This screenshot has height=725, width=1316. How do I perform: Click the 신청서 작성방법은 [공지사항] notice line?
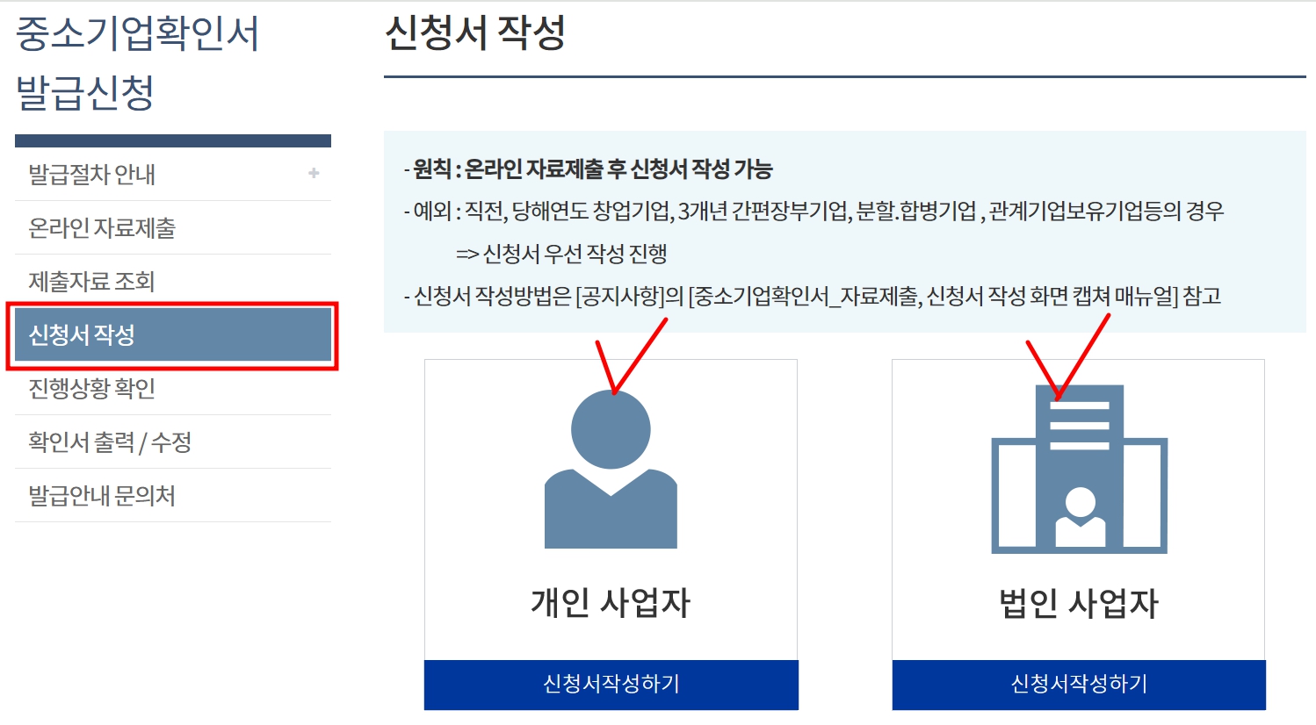point(813,296)
